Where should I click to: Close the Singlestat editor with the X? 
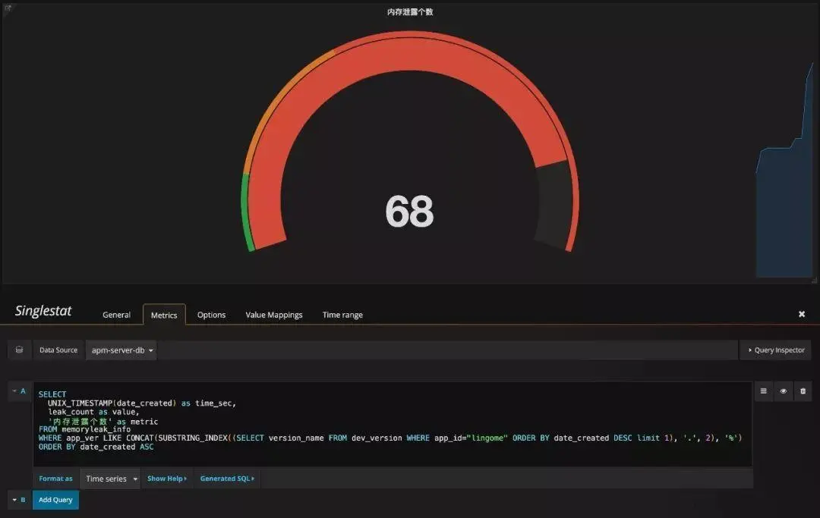pos(802,314)
